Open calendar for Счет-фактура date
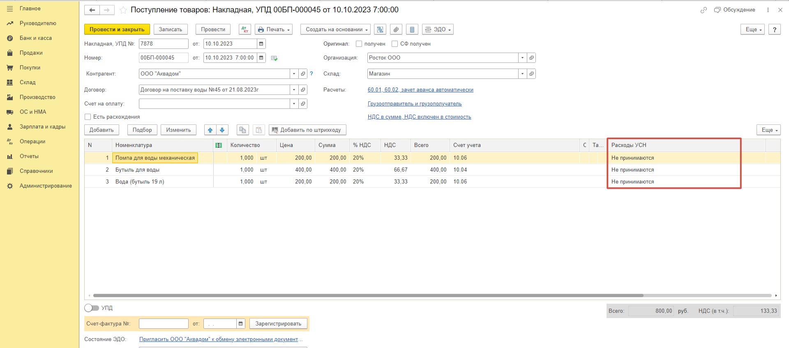The image size is (789, 348). (x=241, y=324)
